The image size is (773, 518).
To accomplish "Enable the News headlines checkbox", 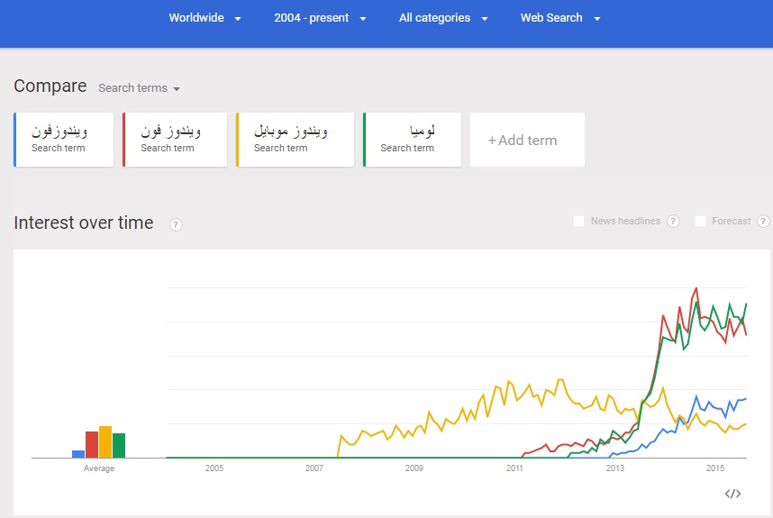I will (579, 221).
